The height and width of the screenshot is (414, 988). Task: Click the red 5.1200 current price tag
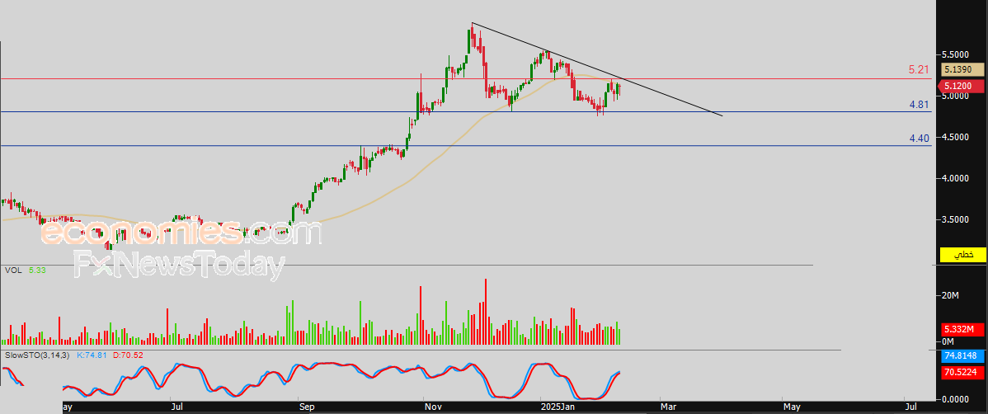962,86
